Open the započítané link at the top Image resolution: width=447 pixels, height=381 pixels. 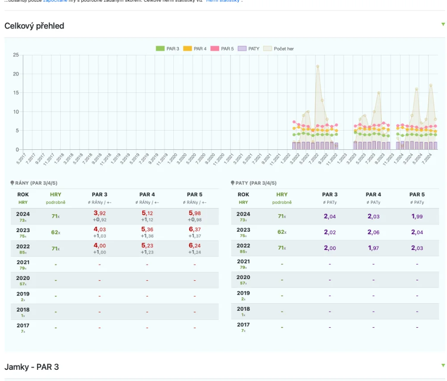tap(55, 1)
